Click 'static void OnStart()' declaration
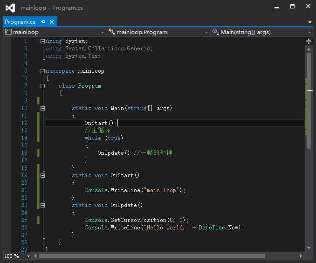This screenshot has width=316, height=263. pos(105,175)
